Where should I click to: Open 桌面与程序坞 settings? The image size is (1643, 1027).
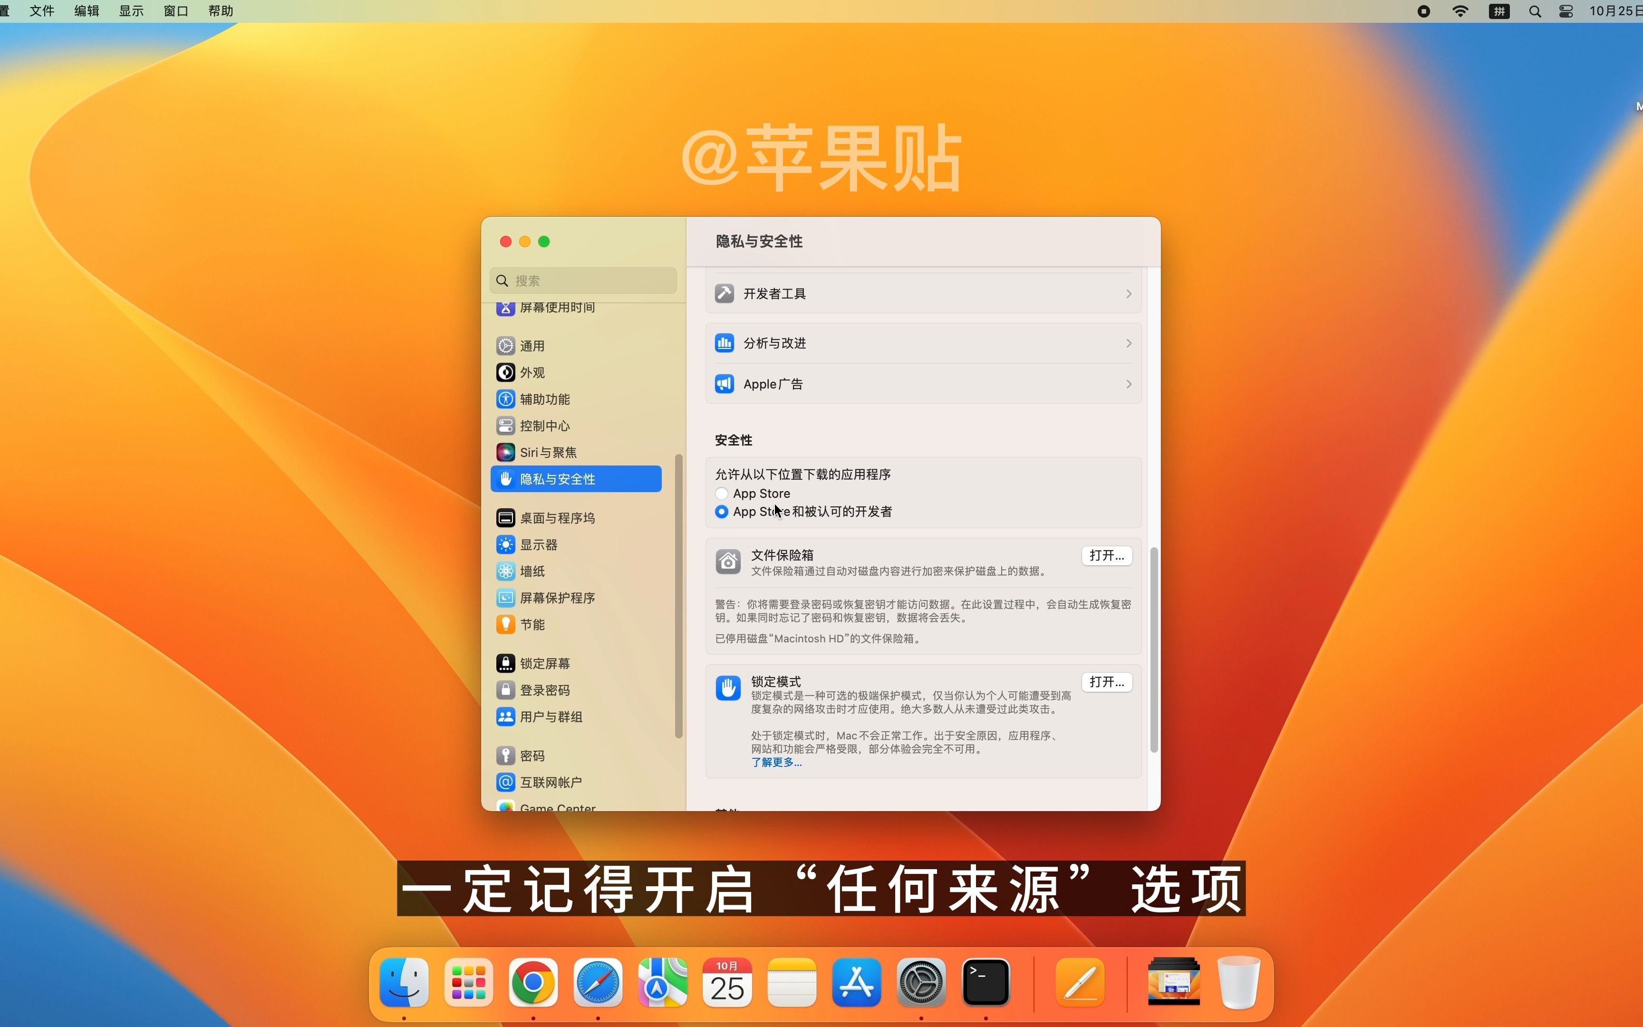(x=545, y=518)
